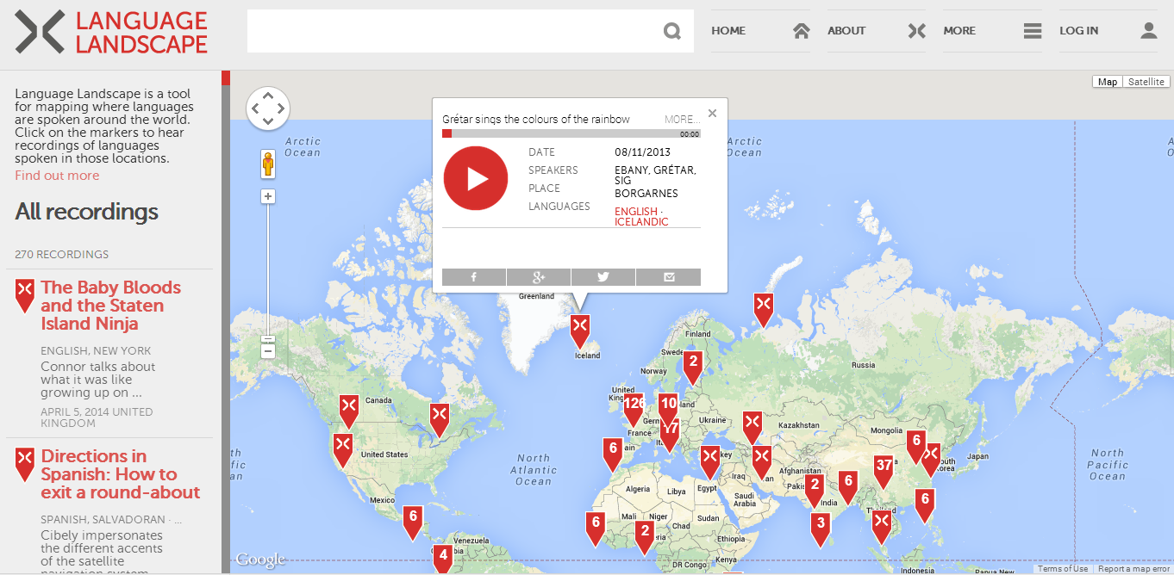Open 'The Baby Bloods and the Staten Island Ninja'
Viewport: 1174px width, 575px height.
(x=111, y=306)
